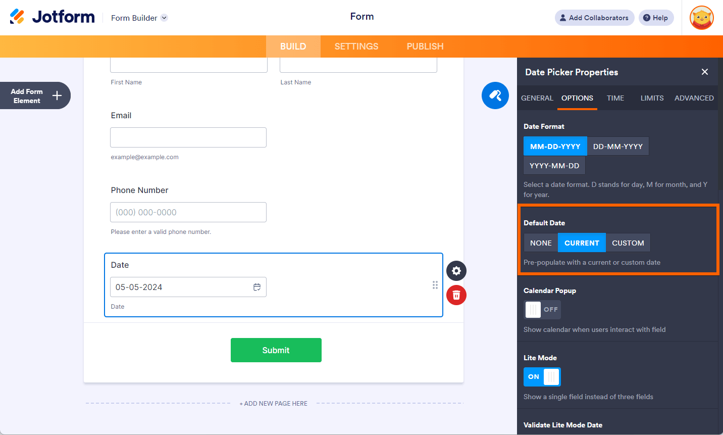Turn off the Lite Mode switch
Image resolution: width=723 pixels, height=435 pixels.
542,376
